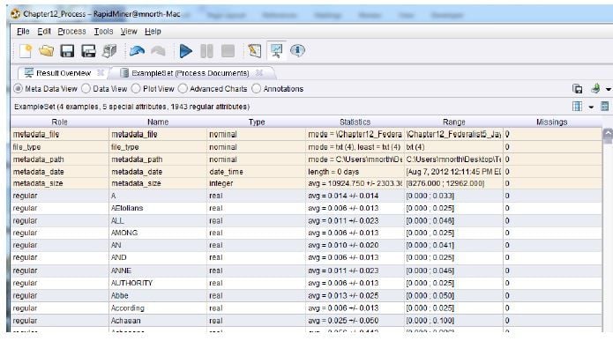Select the Data View radio button
613x341 pixels.
[86, 89]
